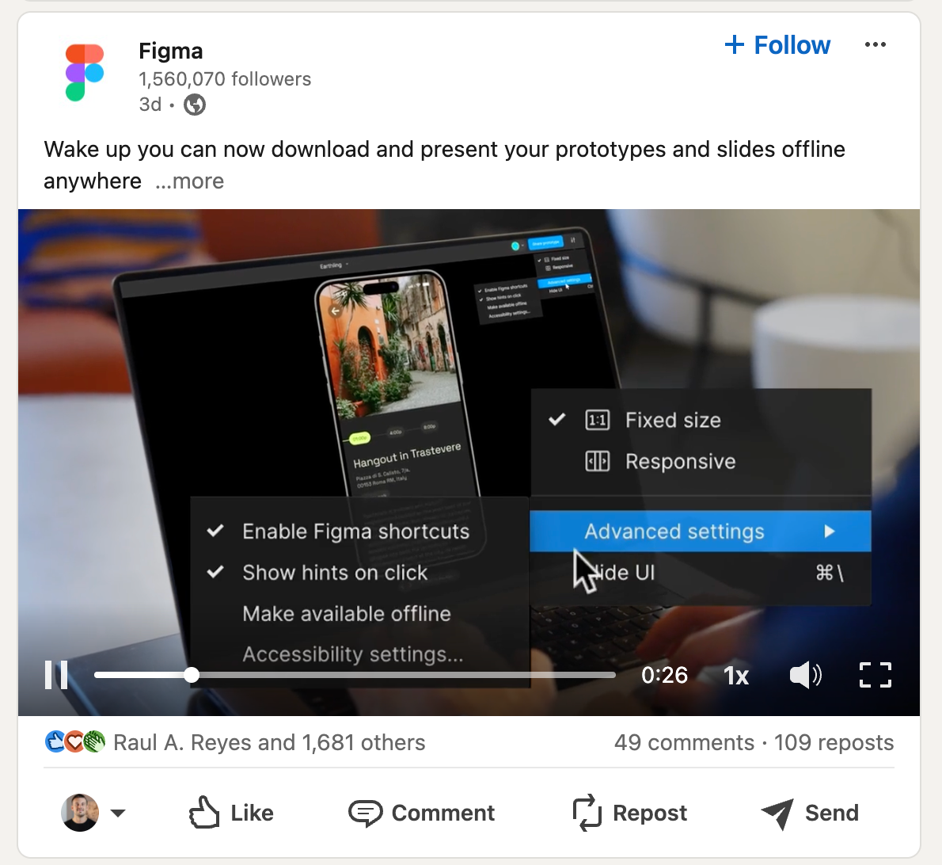Open the post's three-dot options menu
942x865 pixels.
[875, 44]
